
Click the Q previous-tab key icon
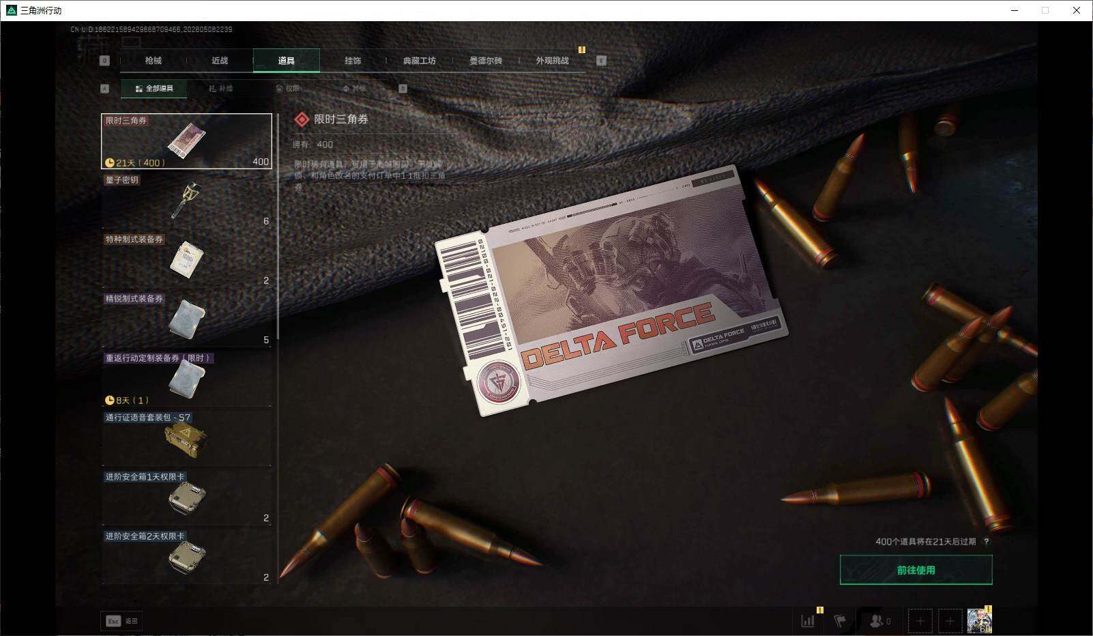tap(104, 61)
